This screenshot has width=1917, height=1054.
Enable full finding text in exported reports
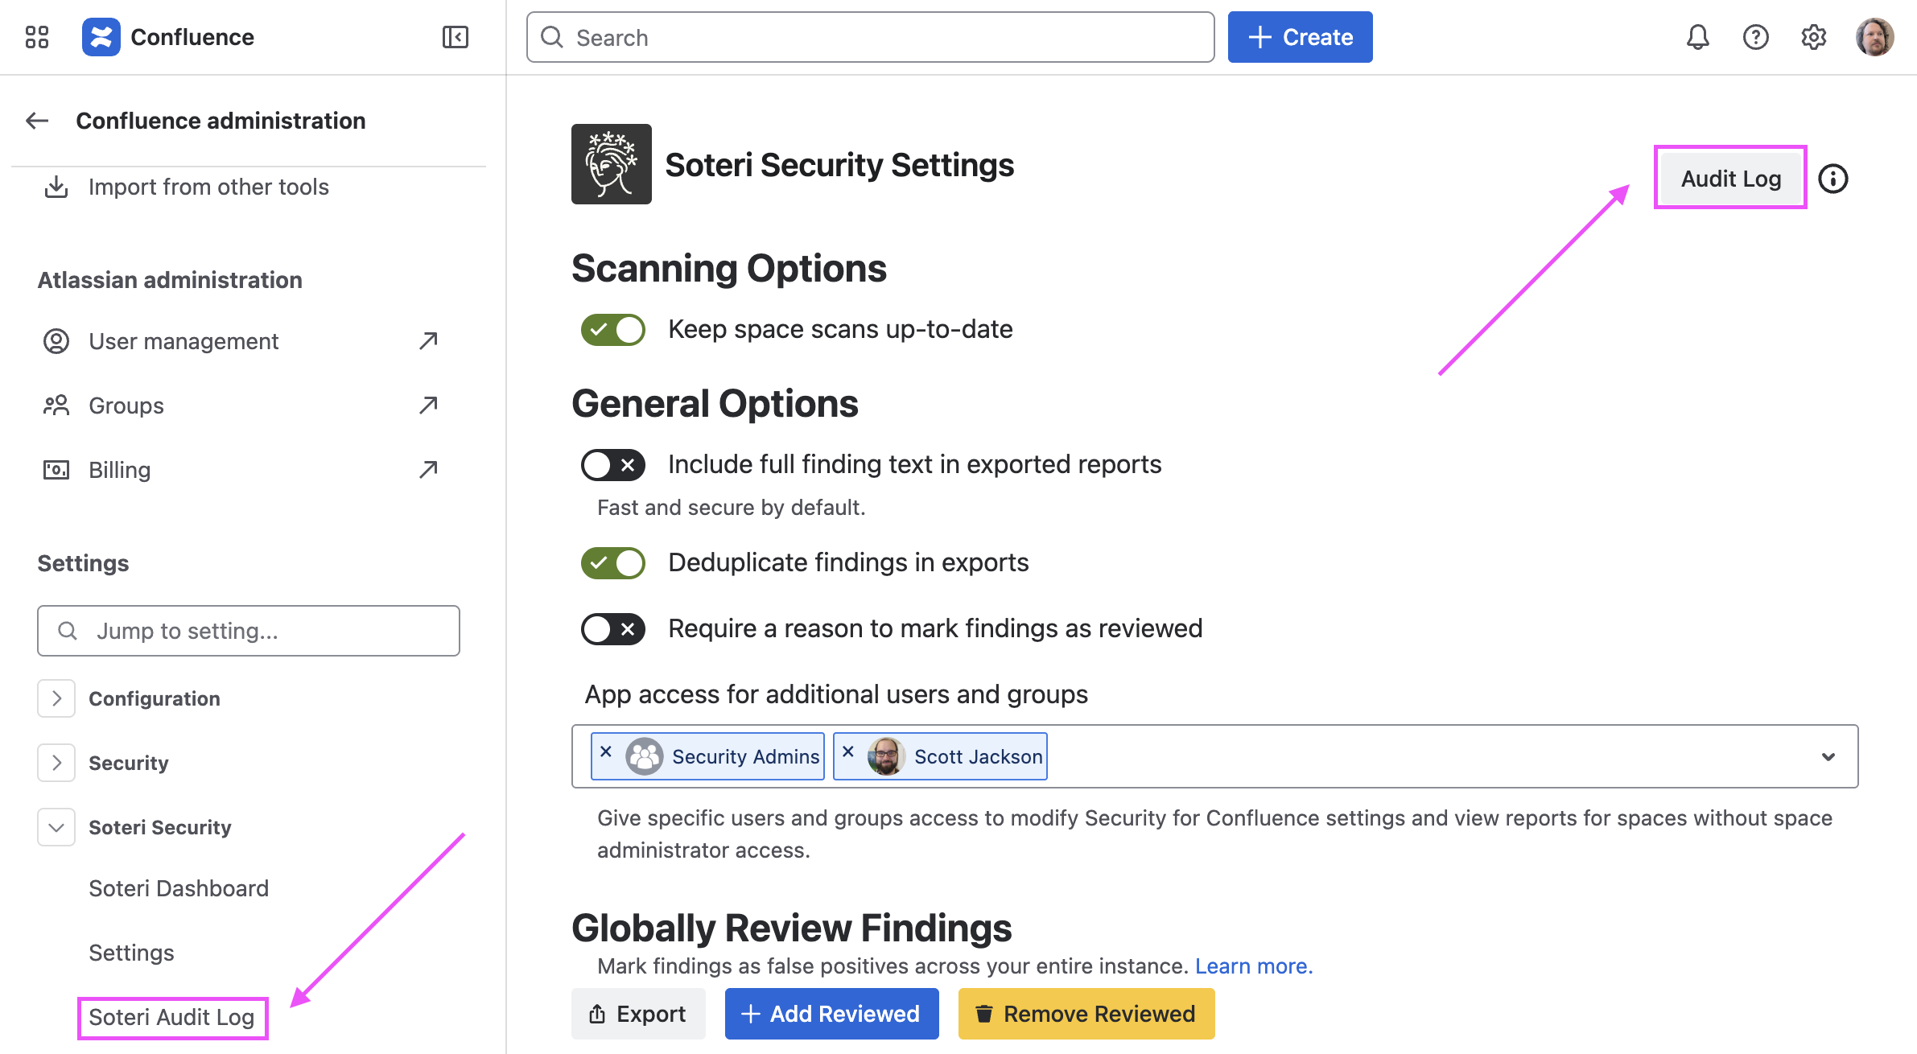613,465
